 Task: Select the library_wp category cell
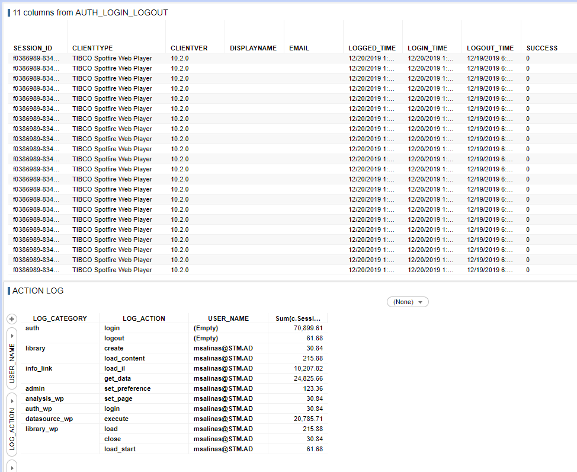[x=41, y=429]
